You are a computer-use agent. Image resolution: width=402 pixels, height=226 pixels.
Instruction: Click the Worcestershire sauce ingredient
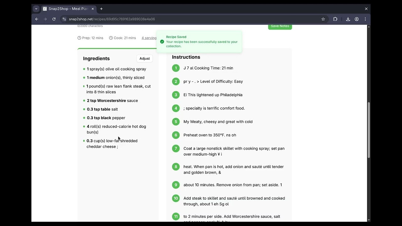112,101
